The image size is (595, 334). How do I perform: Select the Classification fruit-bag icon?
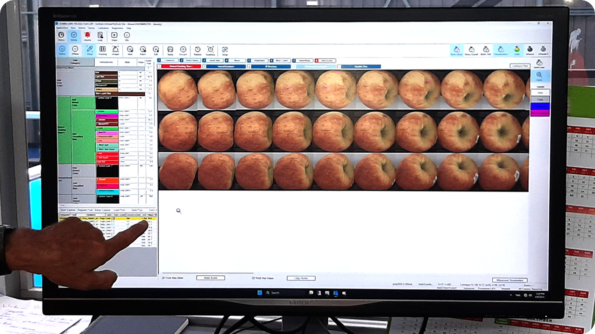501,50
